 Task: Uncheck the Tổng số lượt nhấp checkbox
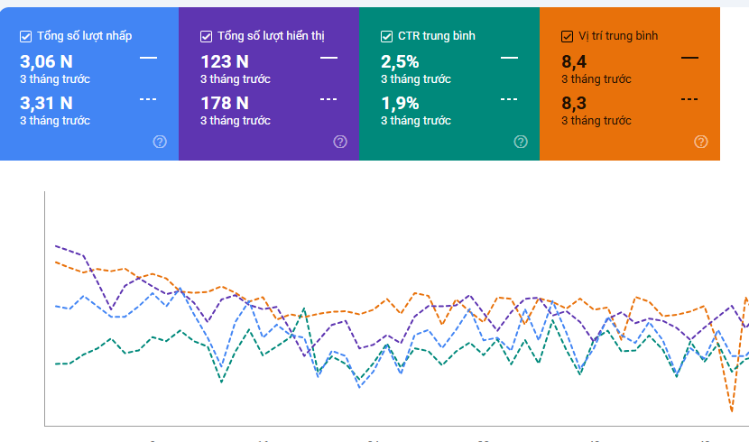(26, 36)
